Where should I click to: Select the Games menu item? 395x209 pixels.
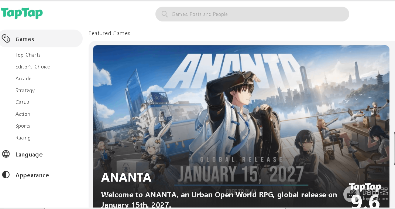41,38
